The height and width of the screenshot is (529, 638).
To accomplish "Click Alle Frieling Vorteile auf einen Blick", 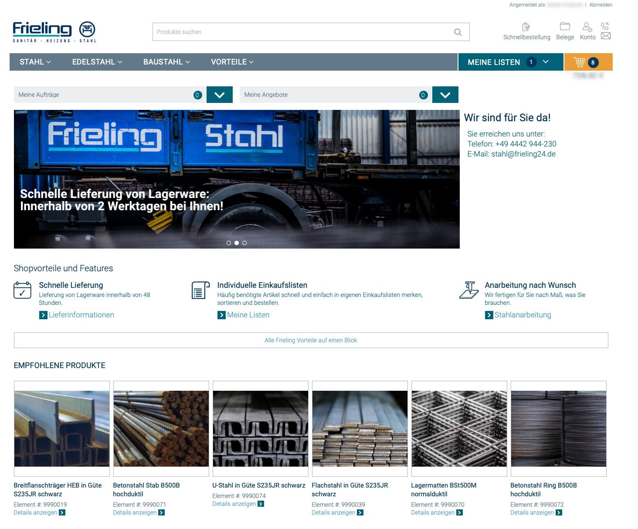I will 311,340.
